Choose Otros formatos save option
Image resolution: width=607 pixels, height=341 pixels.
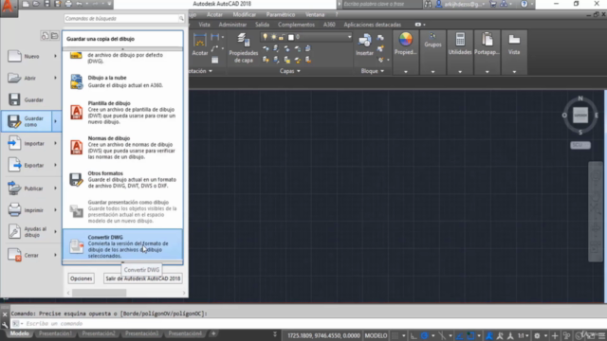tap(122, 180)
